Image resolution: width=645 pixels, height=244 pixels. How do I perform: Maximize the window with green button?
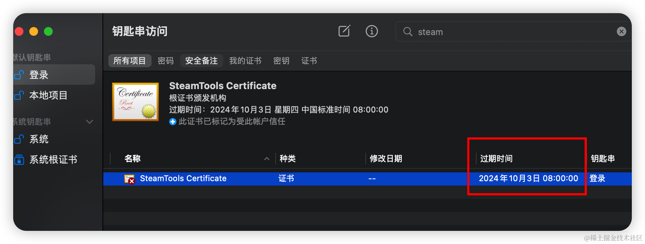48,32
